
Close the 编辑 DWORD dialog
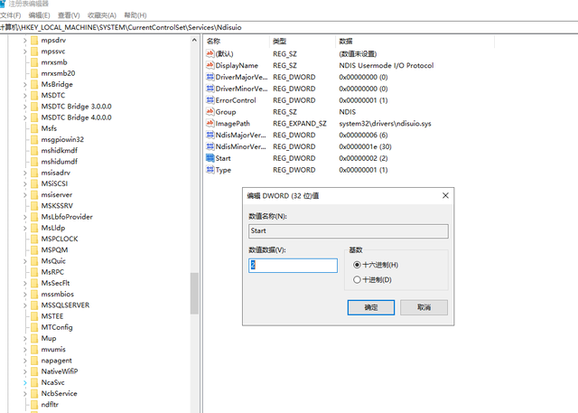coord(445,195)
